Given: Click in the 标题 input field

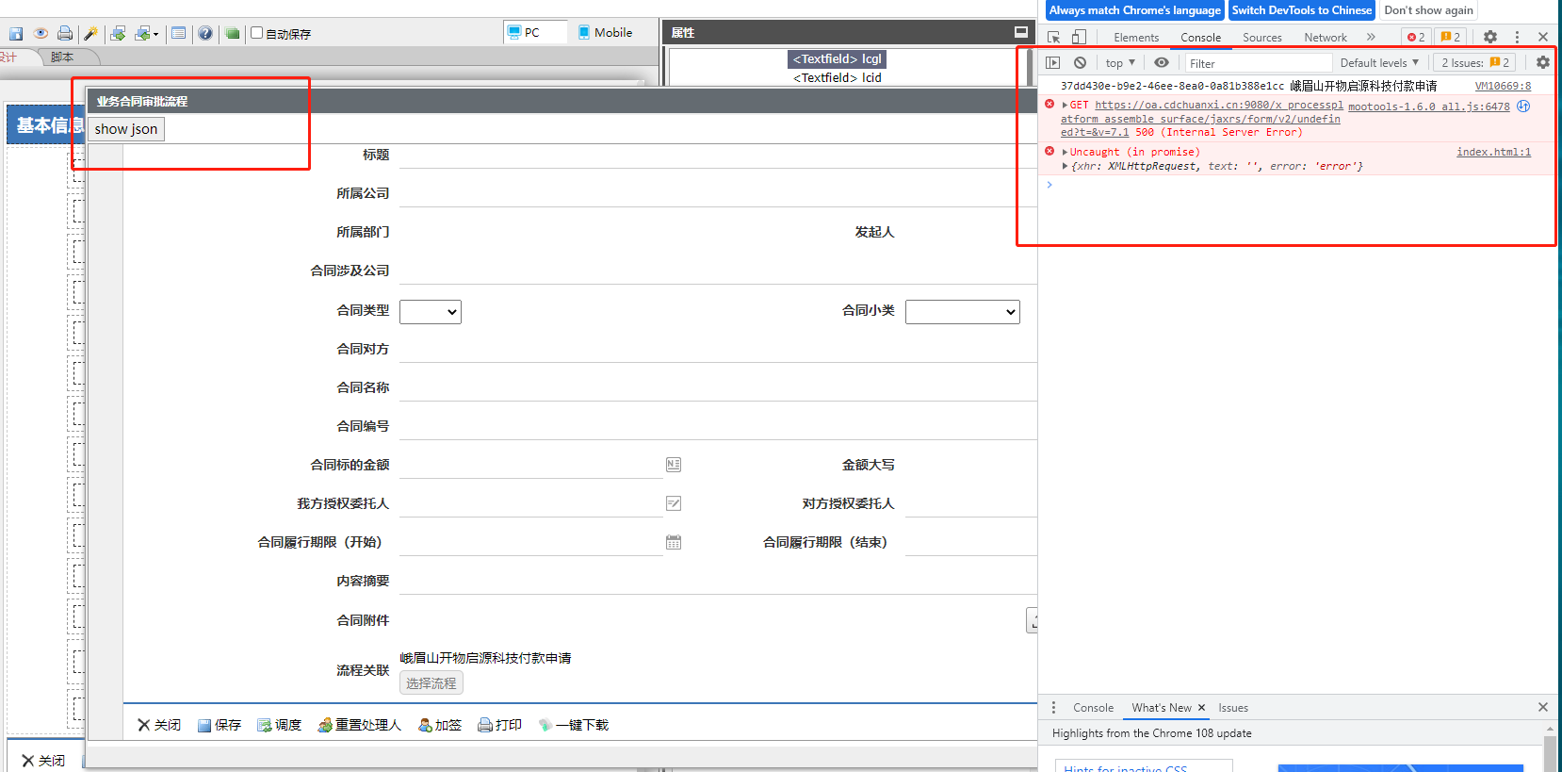Looking at the screenshot, I should pyautogui.click(x=718, y=155).
